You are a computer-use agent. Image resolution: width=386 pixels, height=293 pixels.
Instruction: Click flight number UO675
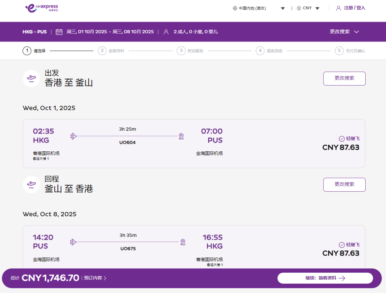pyautogui.click(x=128, y=249)
